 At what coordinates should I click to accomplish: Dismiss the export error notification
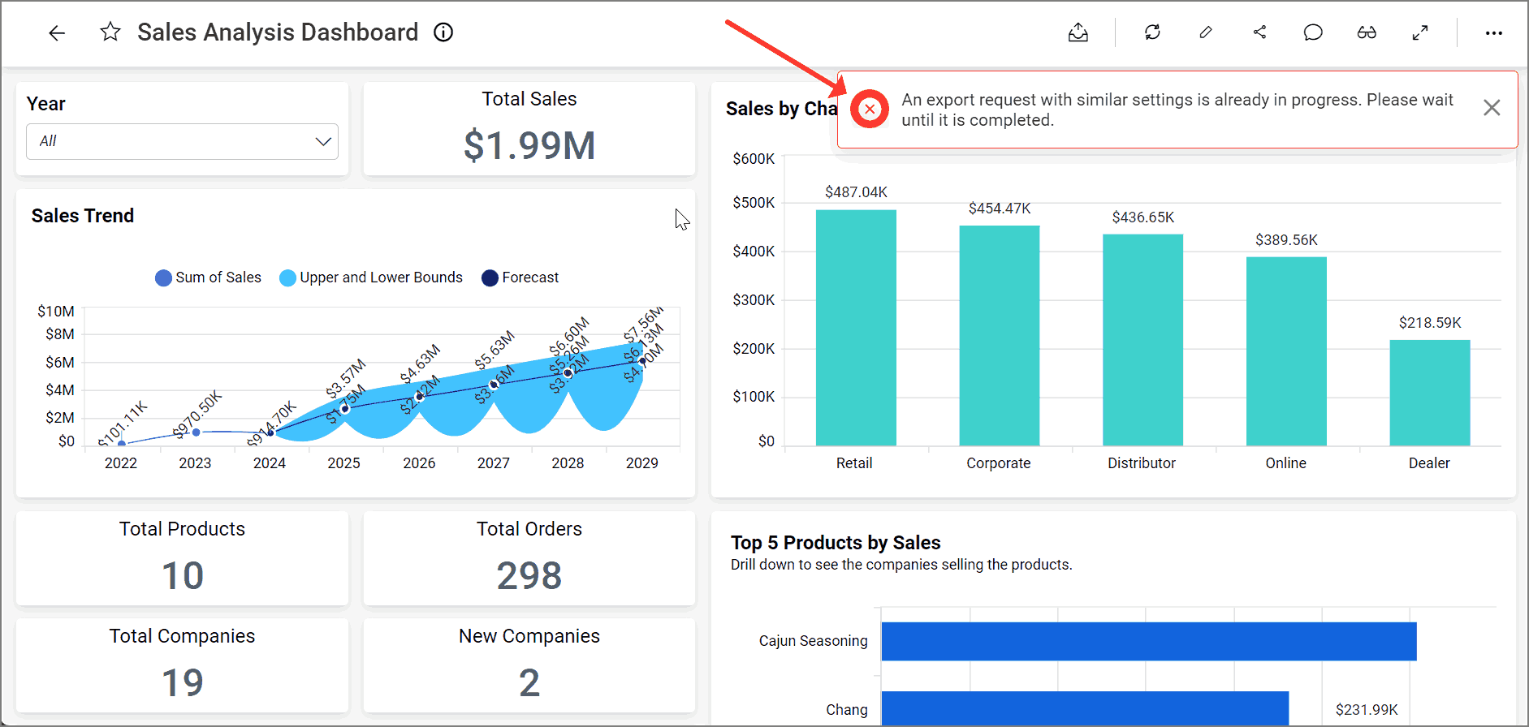[1491, 108]
